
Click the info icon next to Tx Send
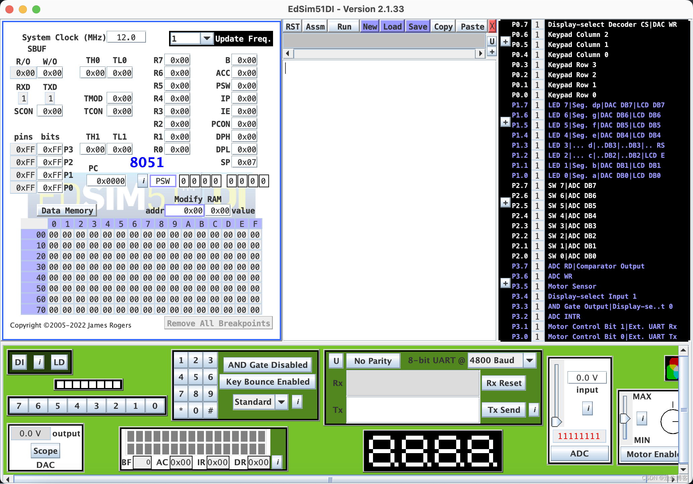click(534, 409)
